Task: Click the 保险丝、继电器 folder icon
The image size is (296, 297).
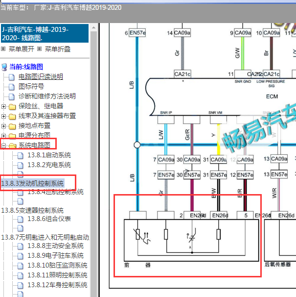Action: pyautogui.click(x=12, y=107)
